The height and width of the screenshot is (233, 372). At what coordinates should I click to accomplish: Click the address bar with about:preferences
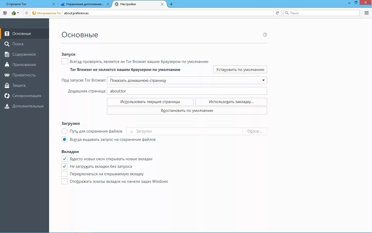pyautogui.click(x=168, y=13)
